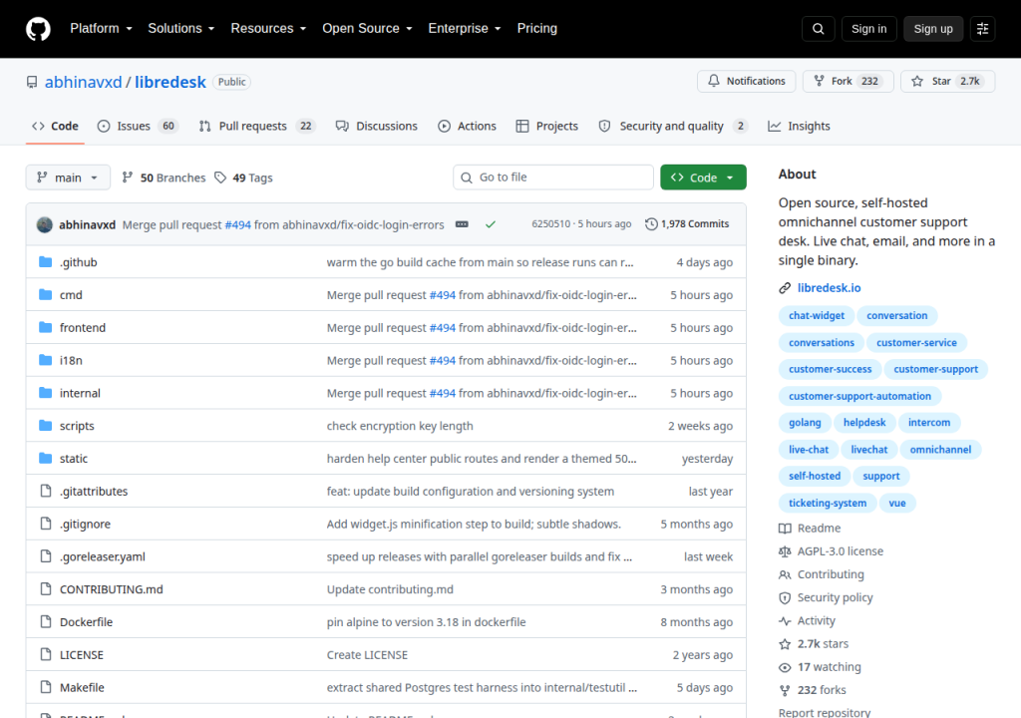Click the Go to file search field
1021x718 pixels.
coord(553,178)
